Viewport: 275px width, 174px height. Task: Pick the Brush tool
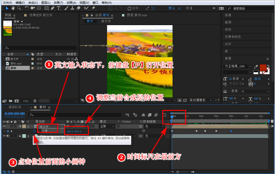point(66,8)
